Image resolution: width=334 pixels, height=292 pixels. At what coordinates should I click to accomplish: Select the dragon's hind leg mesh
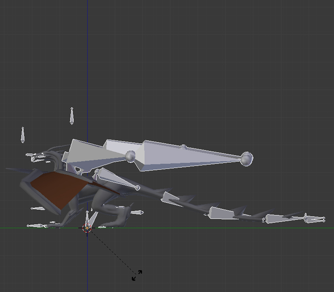(x=118, y=214)
